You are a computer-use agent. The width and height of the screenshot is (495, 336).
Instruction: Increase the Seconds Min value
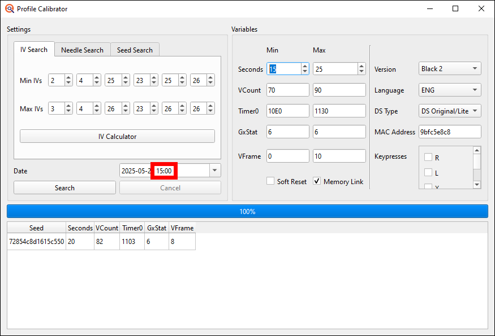[304, 66]
